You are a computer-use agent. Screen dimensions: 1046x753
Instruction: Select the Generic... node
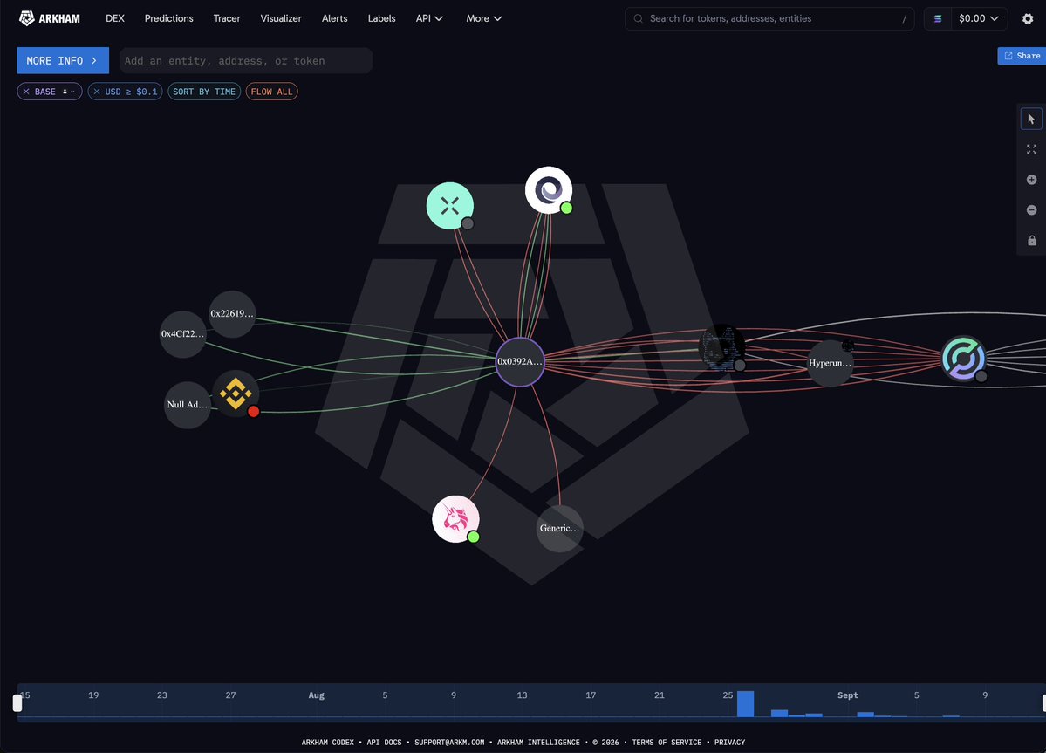560,528
